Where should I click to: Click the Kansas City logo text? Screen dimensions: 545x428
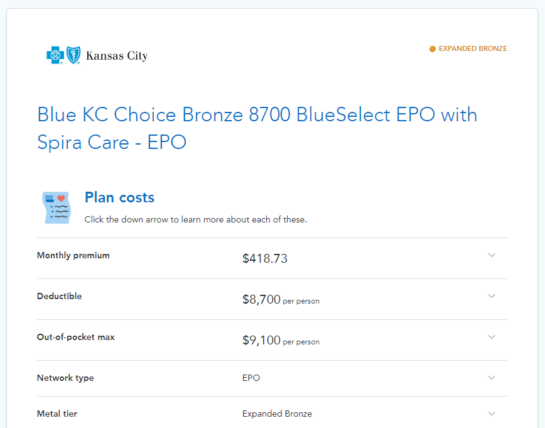pyautogui.click(x=117, y=56)
